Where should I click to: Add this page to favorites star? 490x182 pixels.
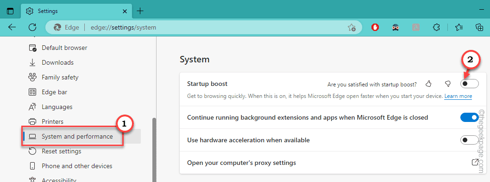(x=352, y=27)
